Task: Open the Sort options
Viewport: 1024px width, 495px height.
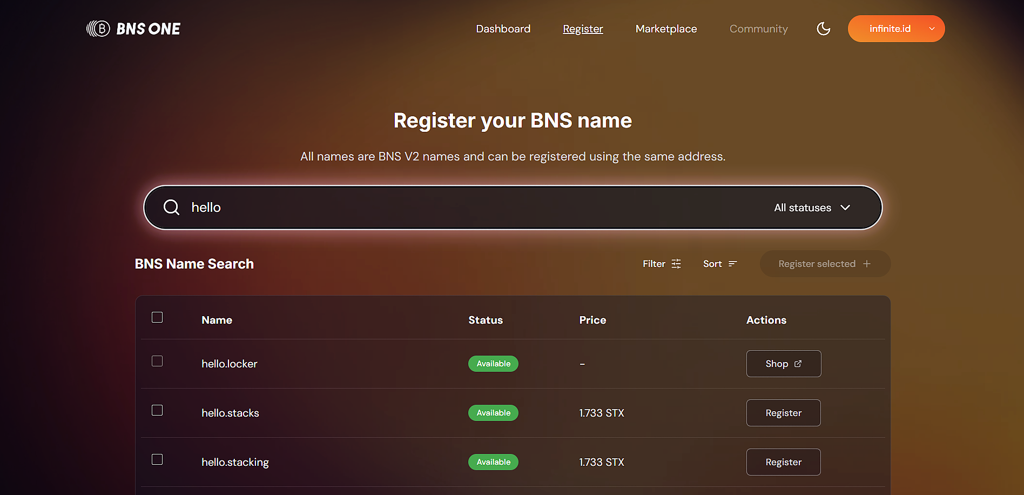Action: pyautogui.click(x=720, y=264)
